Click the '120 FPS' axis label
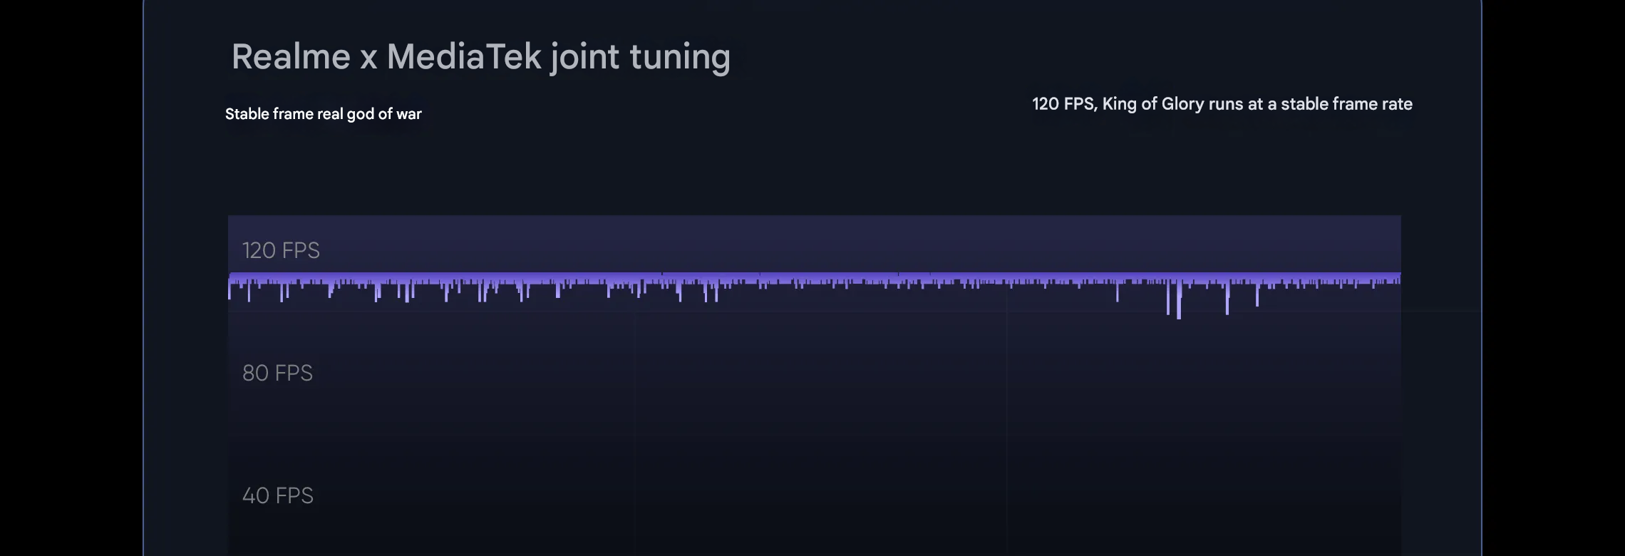Screen dimensions: 1625x556 pos(281,250)
